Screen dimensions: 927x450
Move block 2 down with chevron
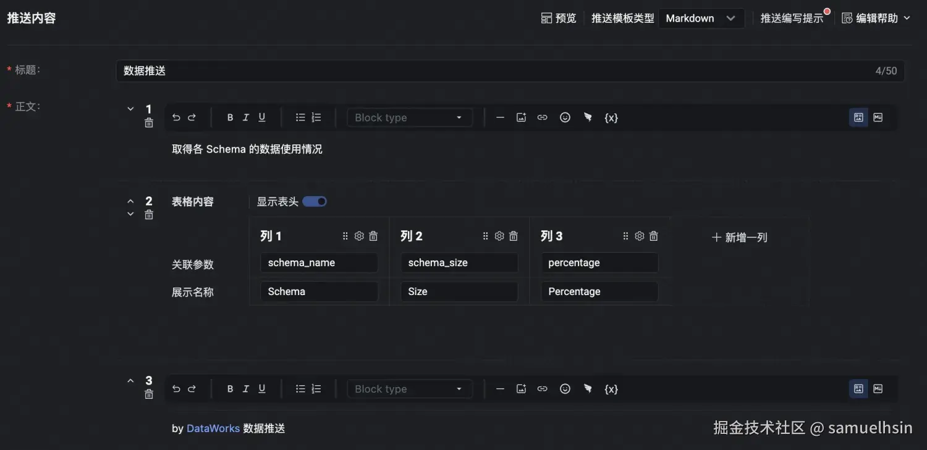tap(130, 214)
